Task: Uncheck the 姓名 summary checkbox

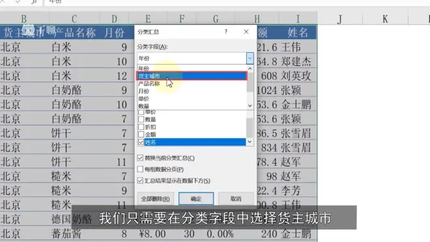Action: [x=141, y=142]
